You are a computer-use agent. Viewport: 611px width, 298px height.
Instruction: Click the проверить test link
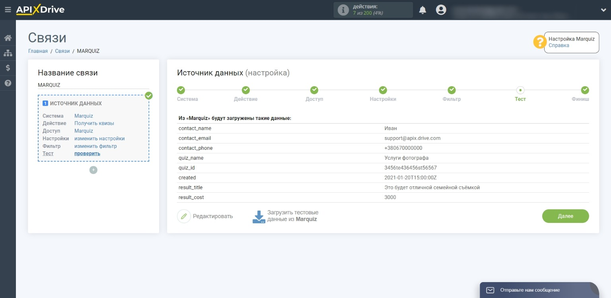click(x=87, y=153)
